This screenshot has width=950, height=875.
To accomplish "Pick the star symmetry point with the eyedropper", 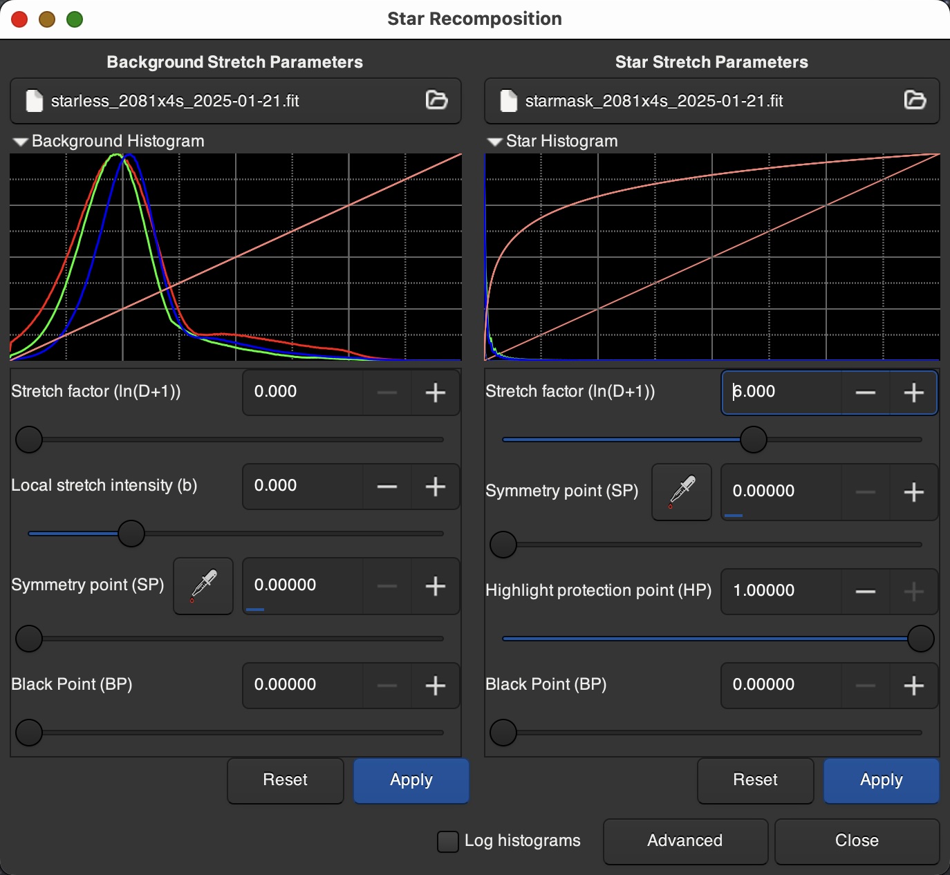I will click(x=682, y=492).
